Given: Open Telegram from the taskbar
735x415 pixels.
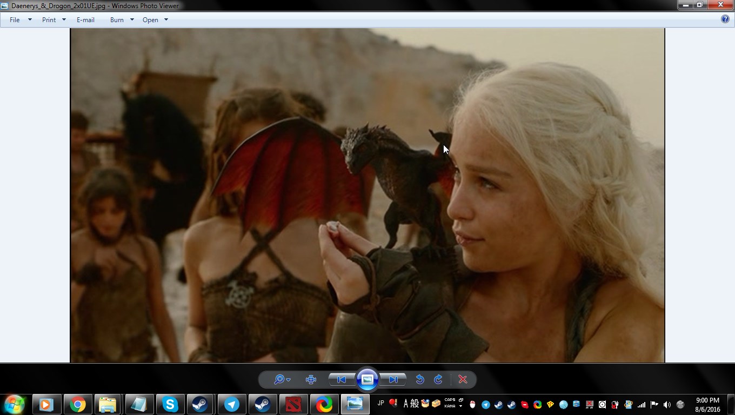Looking at the screenshot, I should pyautogui.click(x=231, y=404).
